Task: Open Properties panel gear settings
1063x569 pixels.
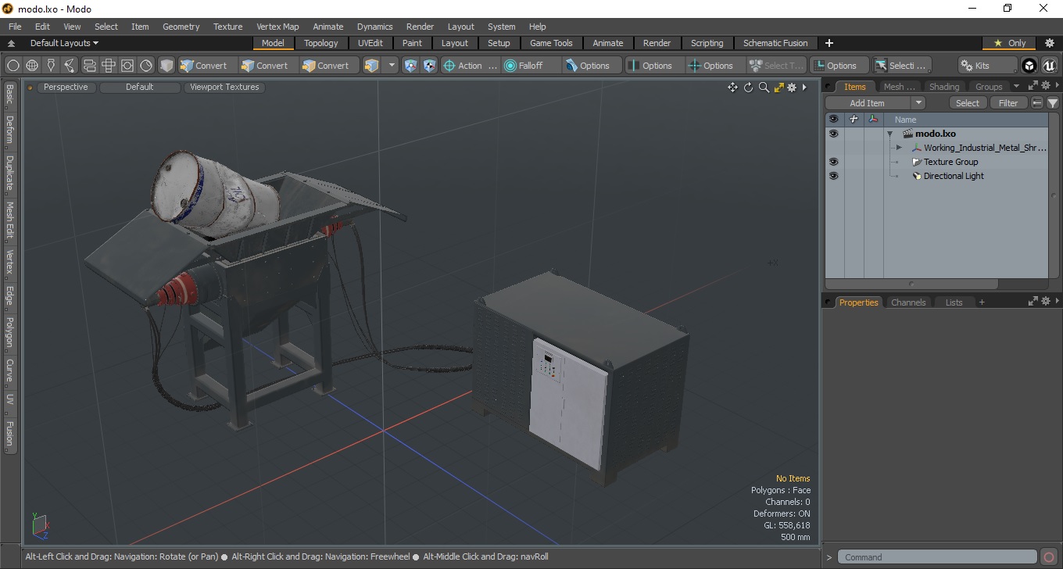Action: pyautogui.click(x=1045, y=302)
